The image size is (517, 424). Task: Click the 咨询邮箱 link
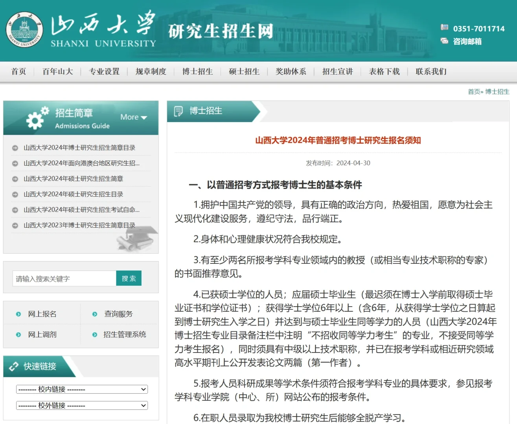tap(467, 41)
